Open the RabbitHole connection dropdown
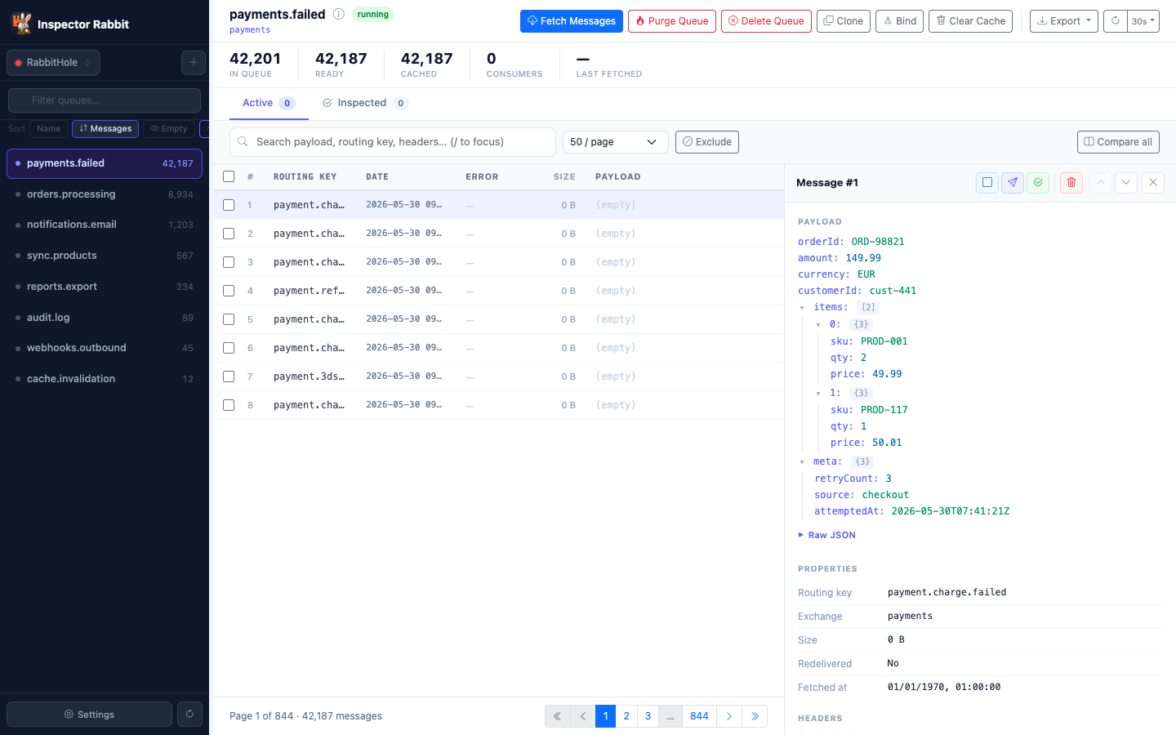The height and width of the screenshot is (735, 1176). point(53,62)
